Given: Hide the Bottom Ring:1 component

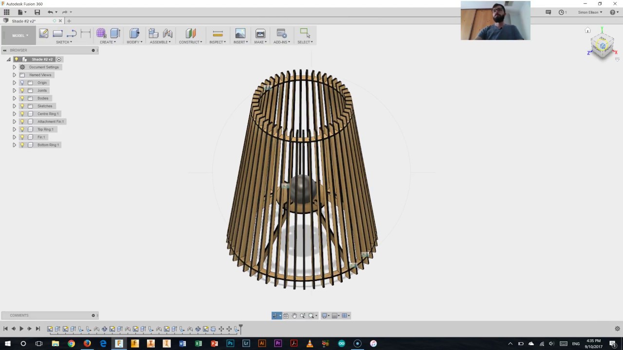Looking at the screenshot, I should coord(22,145).
